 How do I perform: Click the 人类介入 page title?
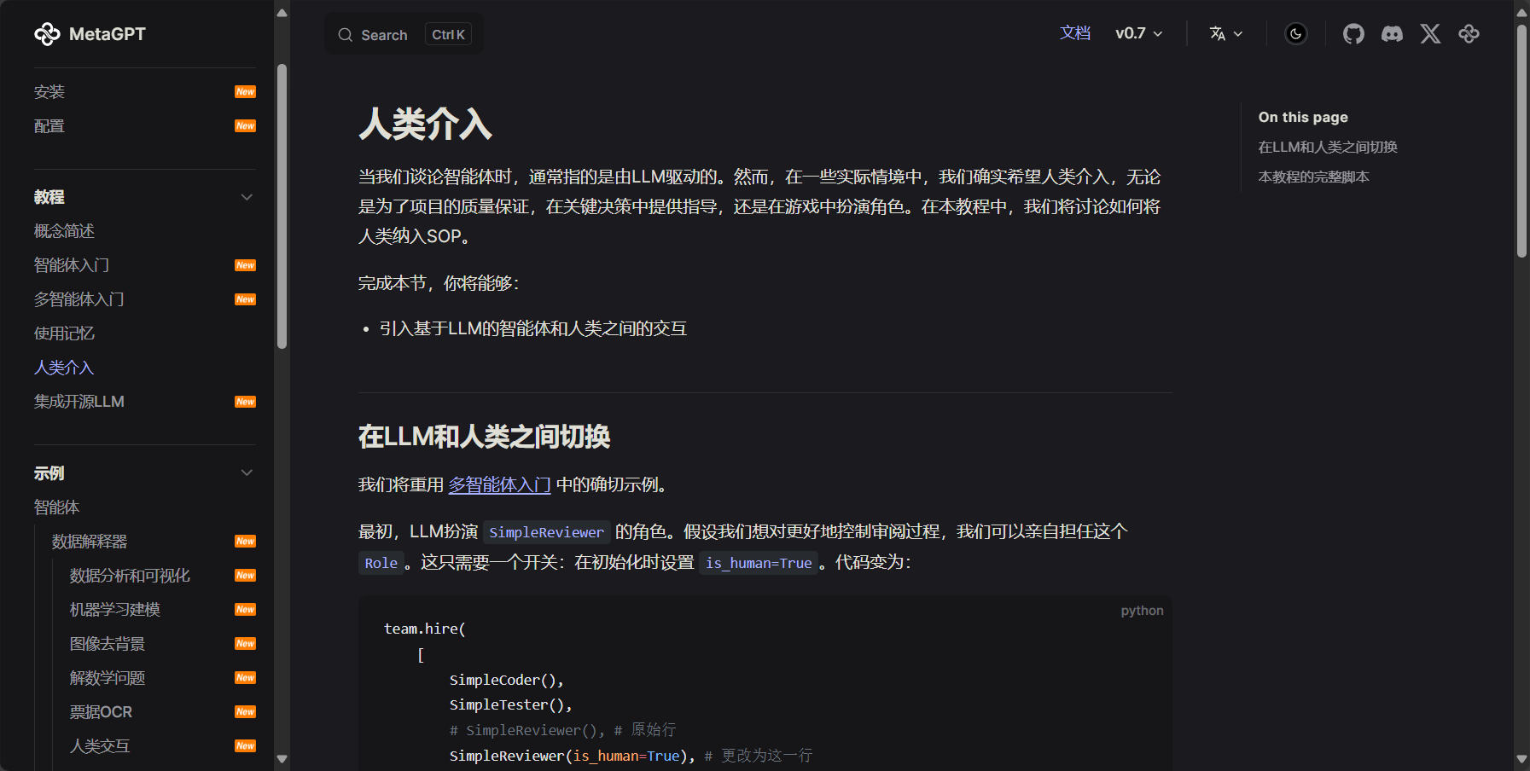425,124
